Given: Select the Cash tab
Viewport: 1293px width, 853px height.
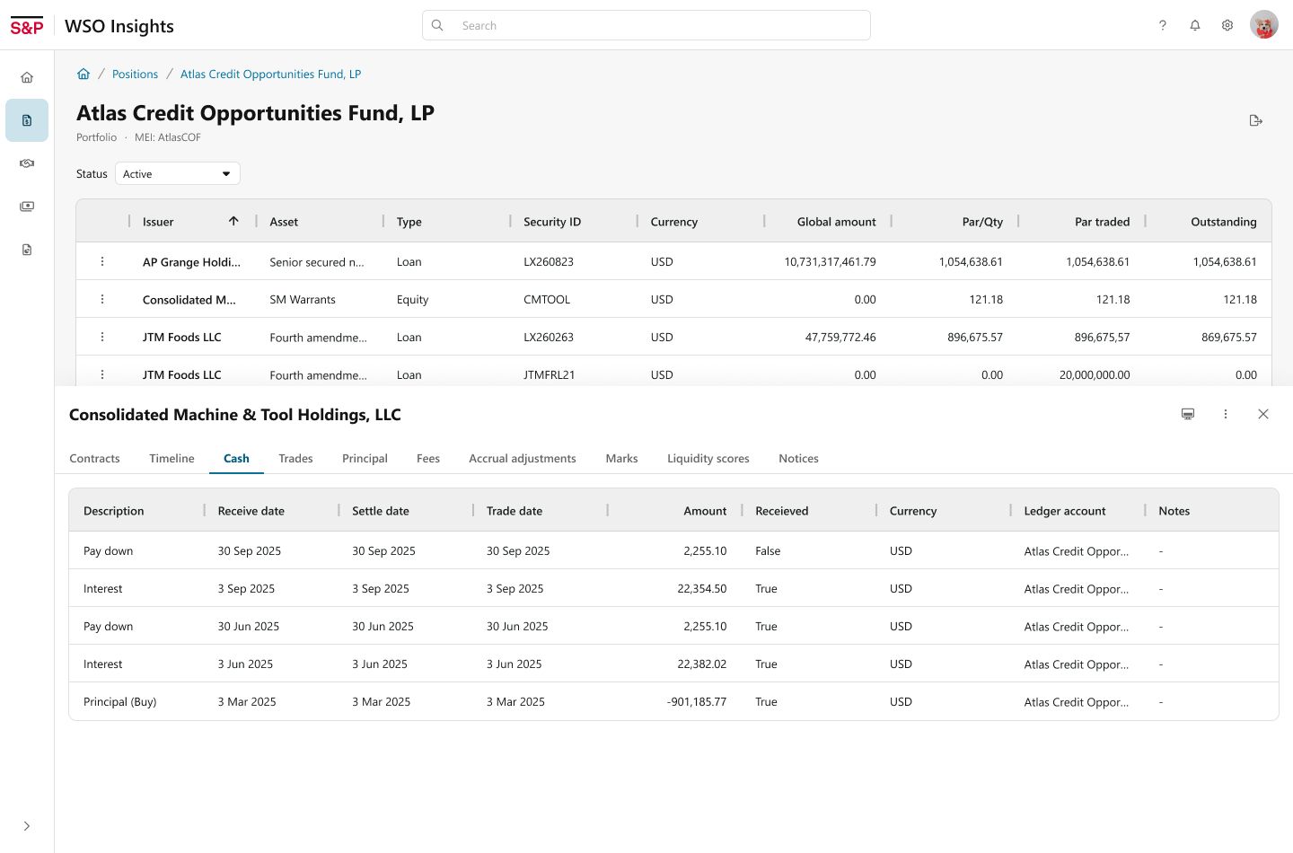Looking at the screenshot, I should click(236, 458).
